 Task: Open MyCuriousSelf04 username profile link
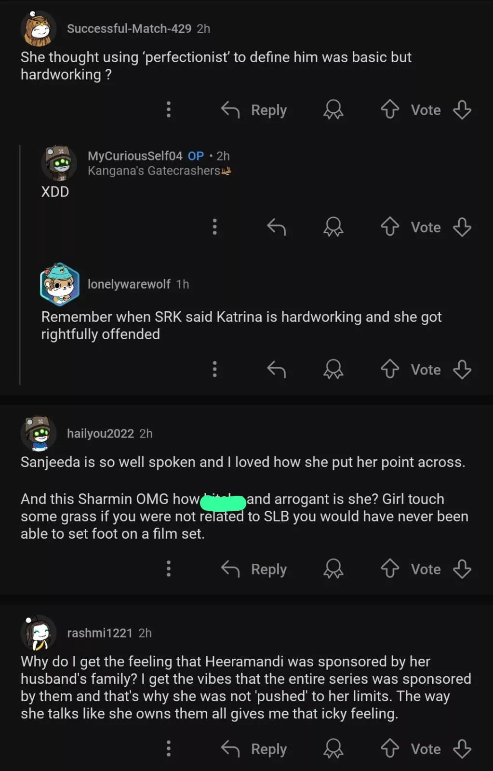tap(135, 156)
